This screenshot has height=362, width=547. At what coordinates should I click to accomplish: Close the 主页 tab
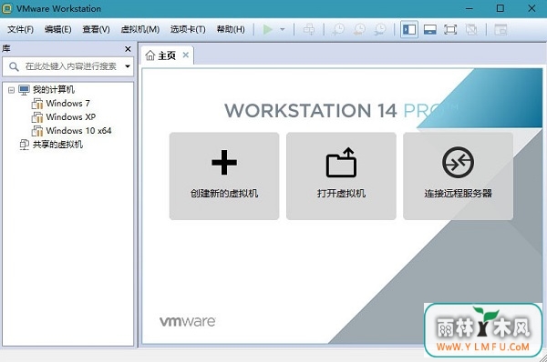tap(186, 55)
